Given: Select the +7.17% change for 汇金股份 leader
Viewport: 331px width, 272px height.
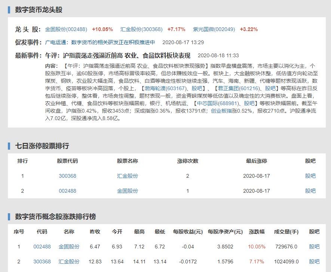Looking at the screenshot, I should [176, 29].
